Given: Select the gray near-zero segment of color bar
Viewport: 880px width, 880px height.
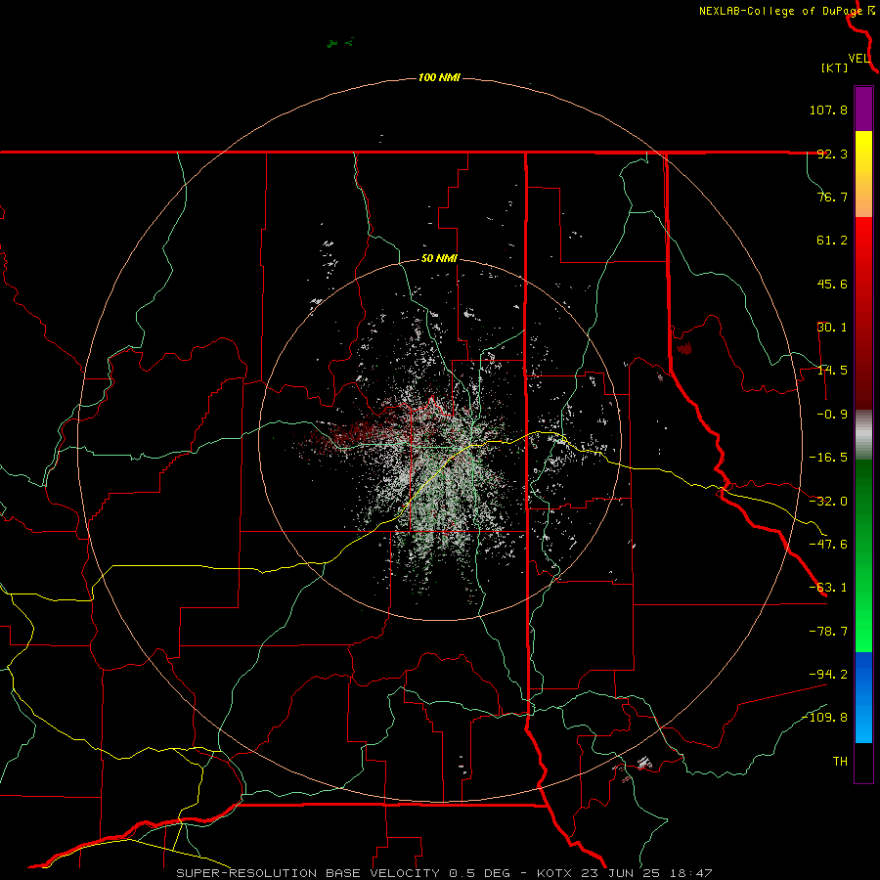Looking at the screenshot, I should (x=863, y=434).
